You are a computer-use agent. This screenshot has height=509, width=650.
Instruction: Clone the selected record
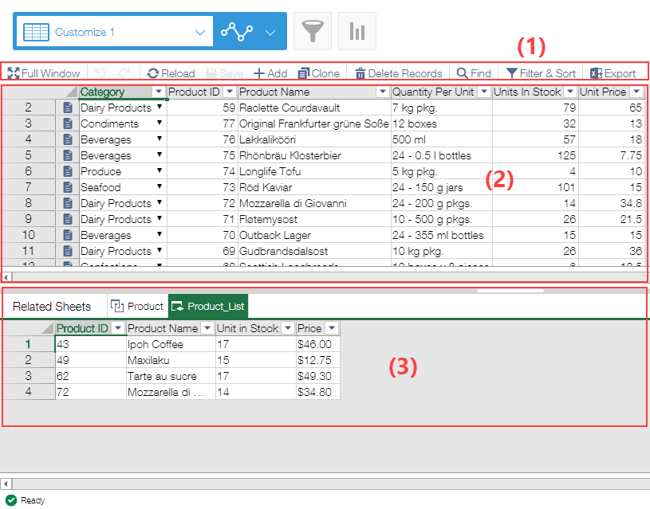319,73
